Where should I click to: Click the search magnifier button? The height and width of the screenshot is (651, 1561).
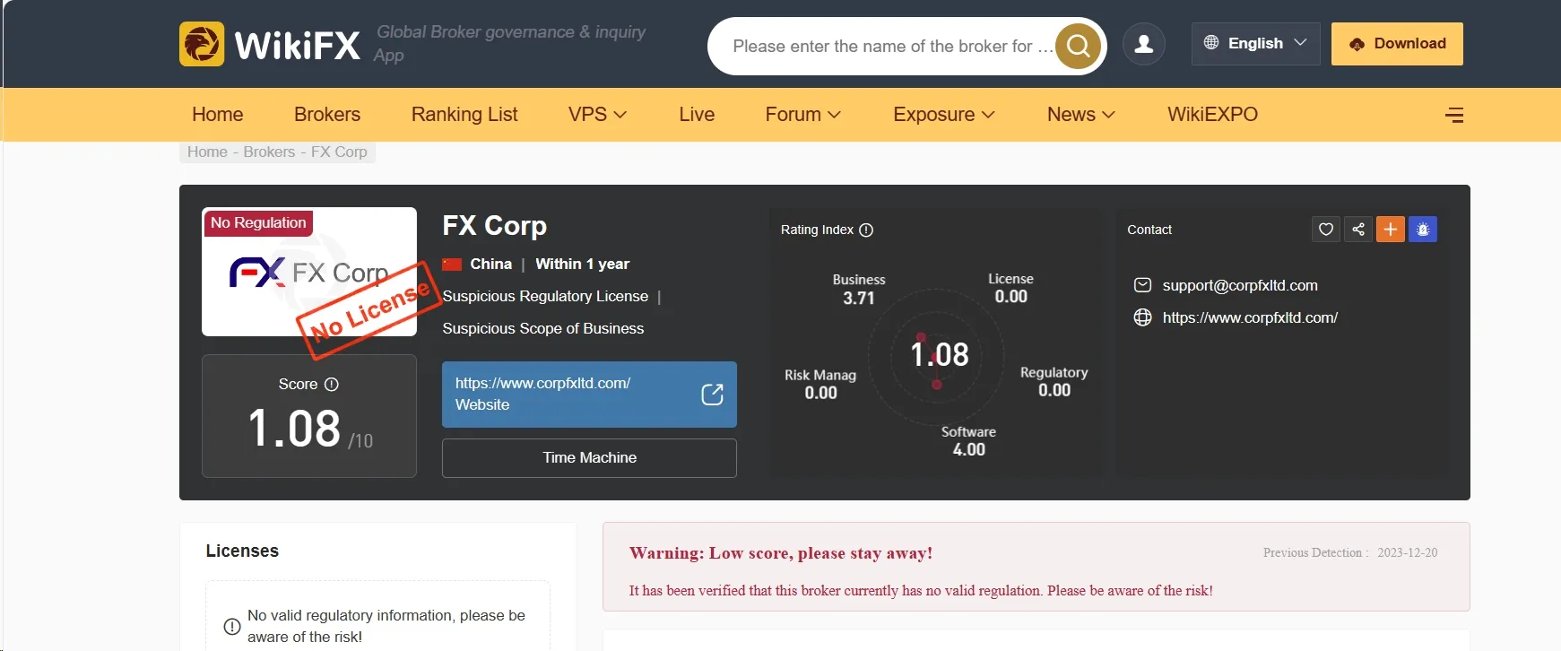pos(1078,46)
